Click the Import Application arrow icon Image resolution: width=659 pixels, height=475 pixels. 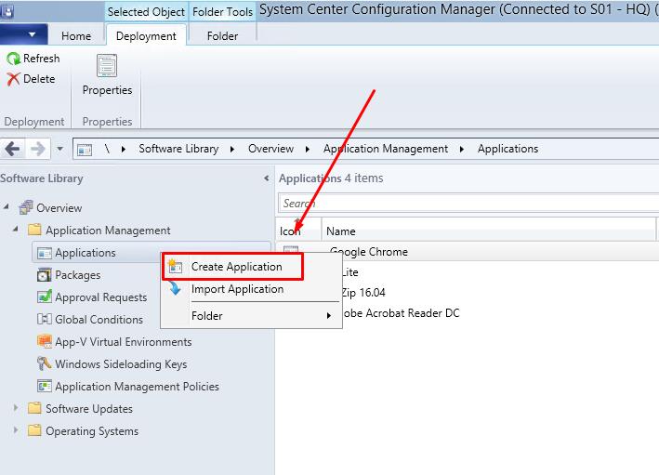click(175, 289)
